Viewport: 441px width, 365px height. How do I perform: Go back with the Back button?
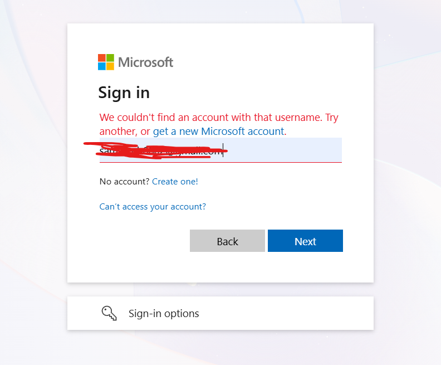[227, 241]
